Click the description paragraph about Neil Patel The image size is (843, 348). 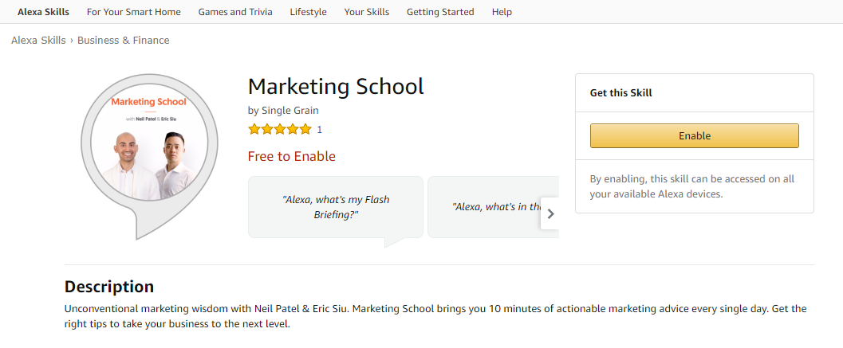click(435, 317)
